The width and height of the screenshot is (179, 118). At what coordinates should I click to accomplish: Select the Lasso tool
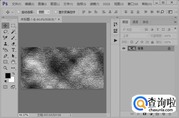6,32
